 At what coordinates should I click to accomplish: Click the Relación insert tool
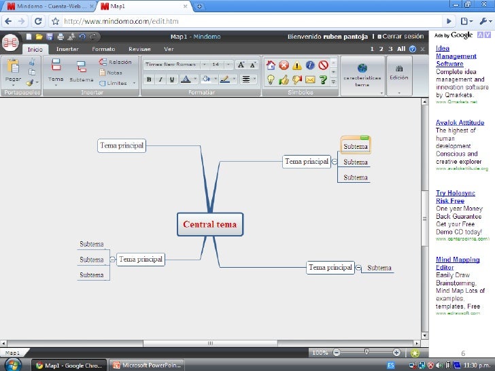point(116,62)
